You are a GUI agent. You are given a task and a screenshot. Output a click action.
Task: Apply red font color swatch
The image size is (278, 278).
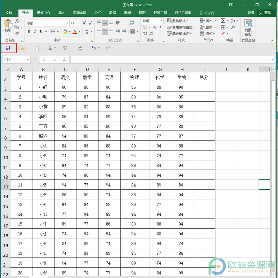point(75,32)
